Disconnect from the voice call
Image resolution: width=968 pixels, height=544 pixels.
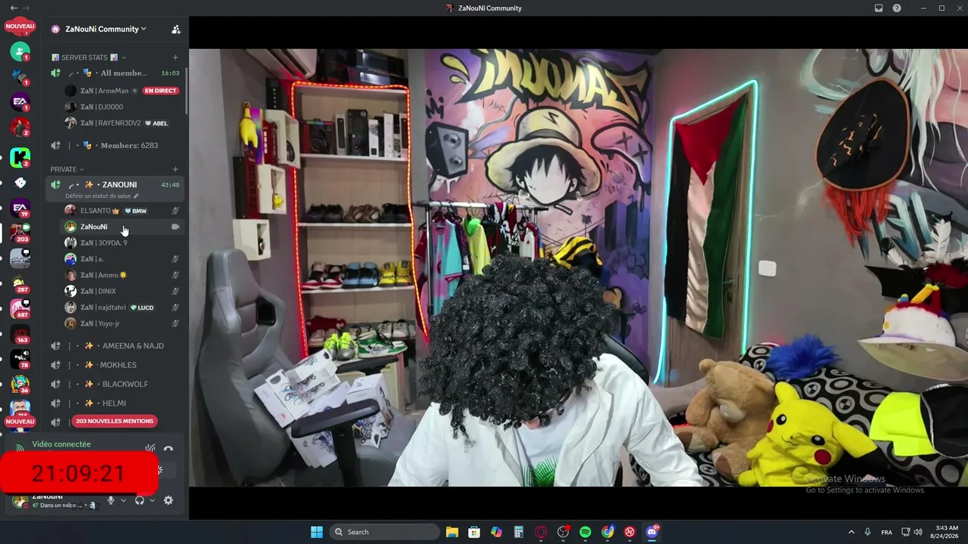pos(169,449)
